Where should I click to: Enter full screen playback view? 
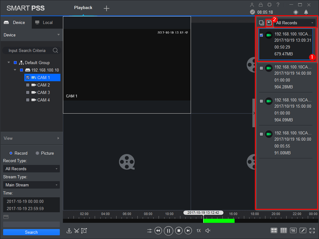(312, 231)
